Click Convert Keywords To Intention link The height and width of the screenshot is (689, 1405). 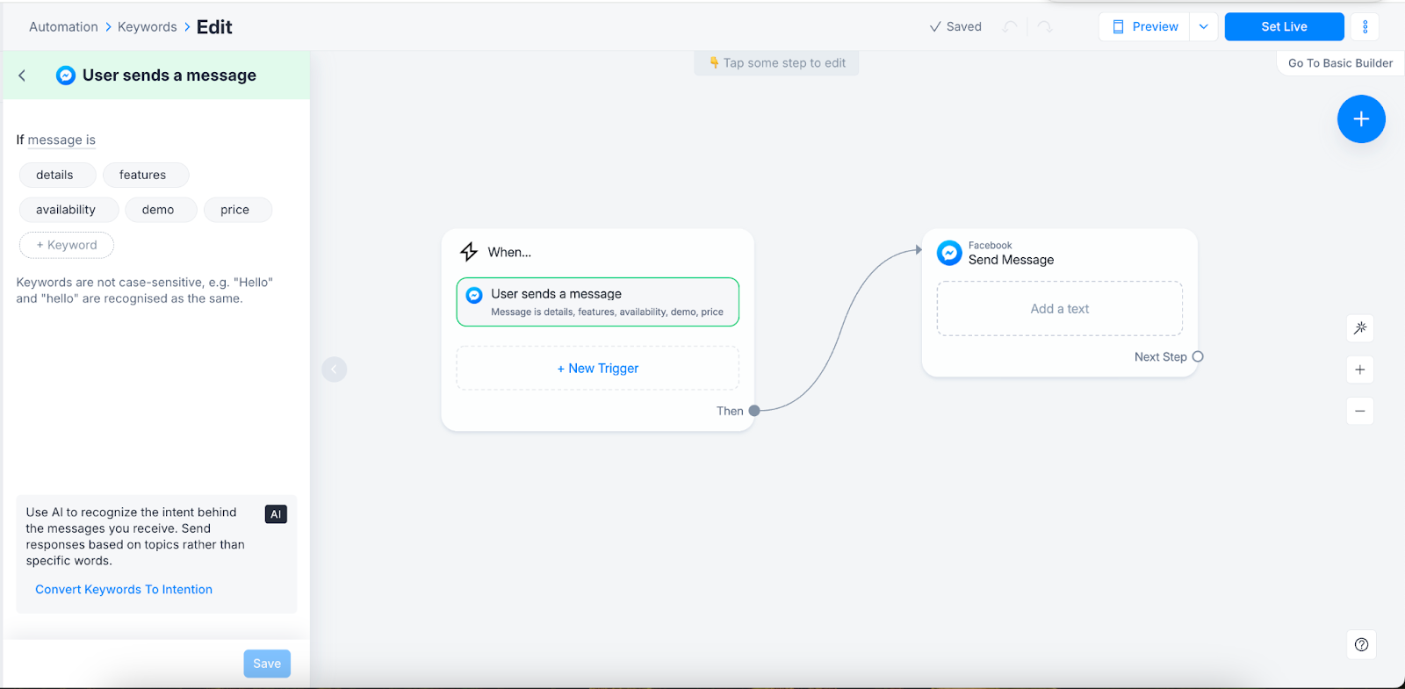(x=124, y=590)
